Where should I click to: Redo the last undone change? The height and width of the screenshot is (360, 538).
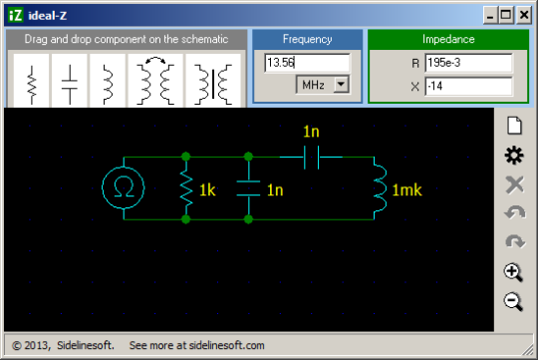pos(515,241)
